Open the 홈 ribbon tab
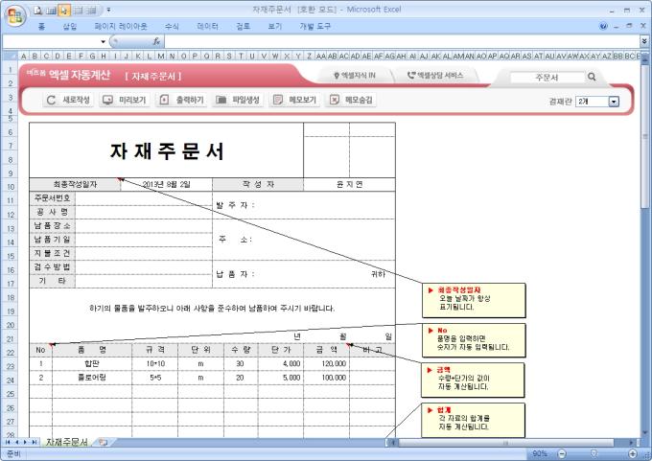The height and width of the screenshot is (461, 652). pos(41,26)
